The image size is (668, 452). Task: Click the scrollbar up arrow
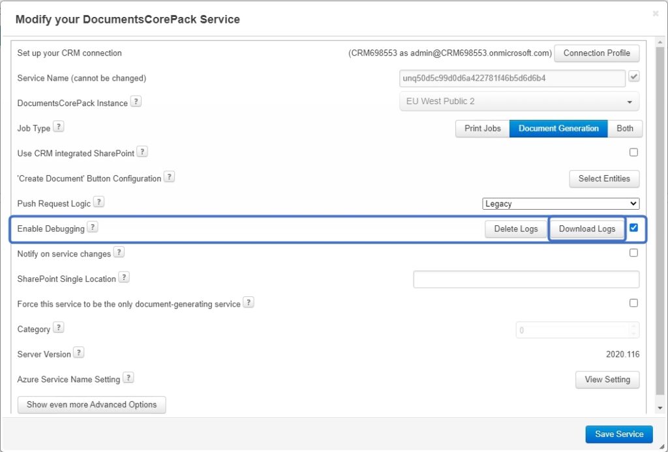coord(660,42)
